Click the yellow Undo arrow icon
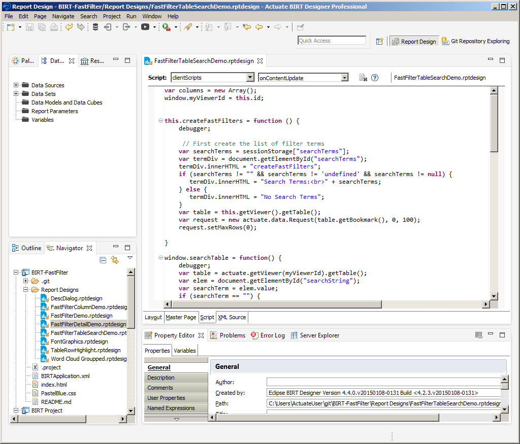 [x=69, y=27]
